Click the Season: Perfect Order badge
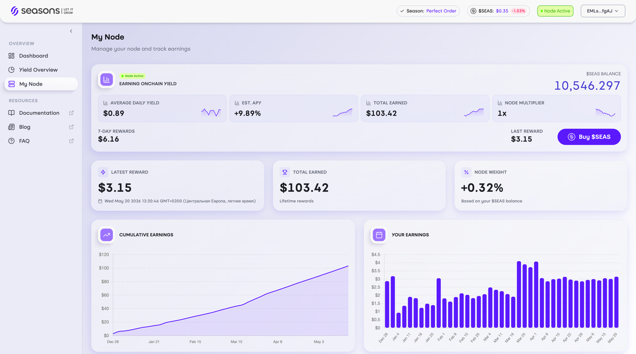This screenshot has width=636, height=354. tap(428, 11)
